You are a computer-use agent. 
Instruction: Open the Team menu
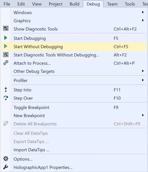pos(112,4)
